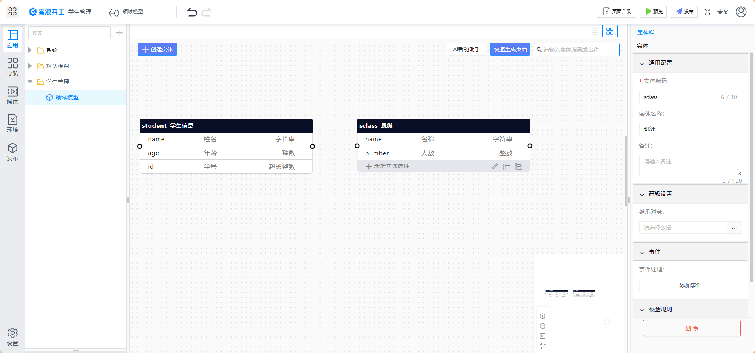Click the sclass entity left connector point
Viewport: 755px width, 353px height.
tap(357, 146)
